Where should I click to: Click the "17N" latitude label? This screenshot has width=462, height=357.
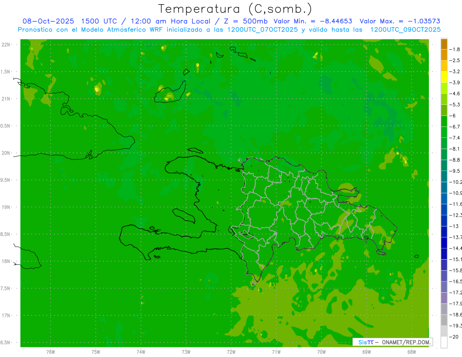click(6, 315)
